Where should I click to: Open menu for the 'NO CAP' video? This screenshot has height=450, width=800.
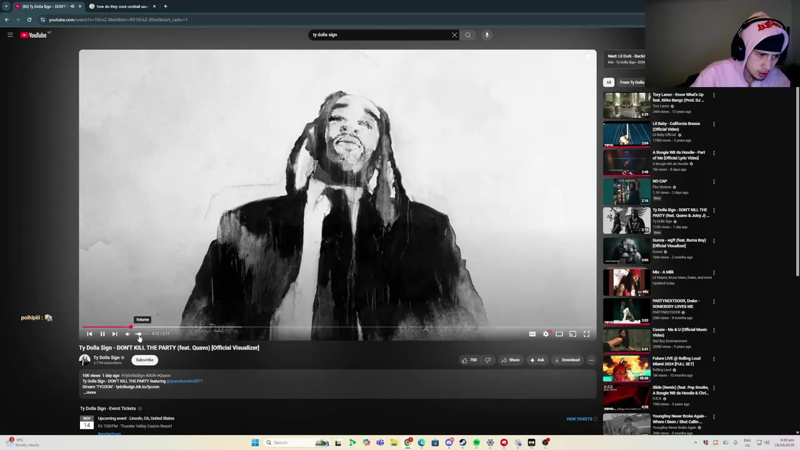714,182
